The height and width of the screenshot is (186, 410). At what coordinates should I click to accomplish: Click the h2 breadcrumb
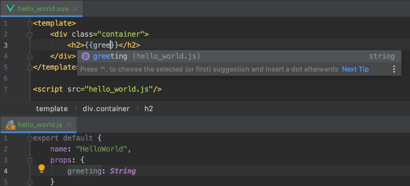pyautogui.click(x=149, y=109)
